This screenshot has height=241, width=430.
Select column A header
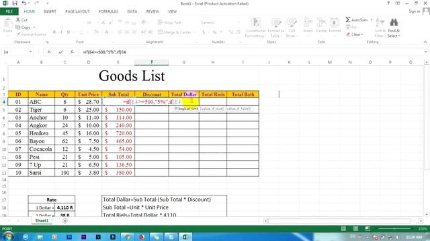point(18,62)
